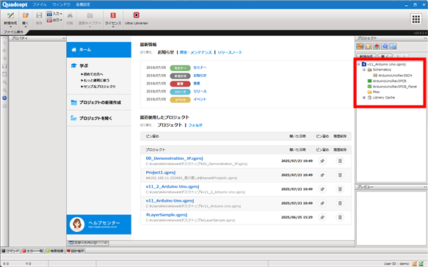Switch to the エラー一覧 tab

(32, 251)
